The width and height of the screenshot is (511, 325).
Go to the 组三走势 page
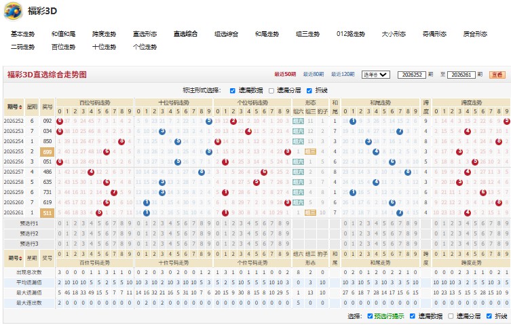307,34
